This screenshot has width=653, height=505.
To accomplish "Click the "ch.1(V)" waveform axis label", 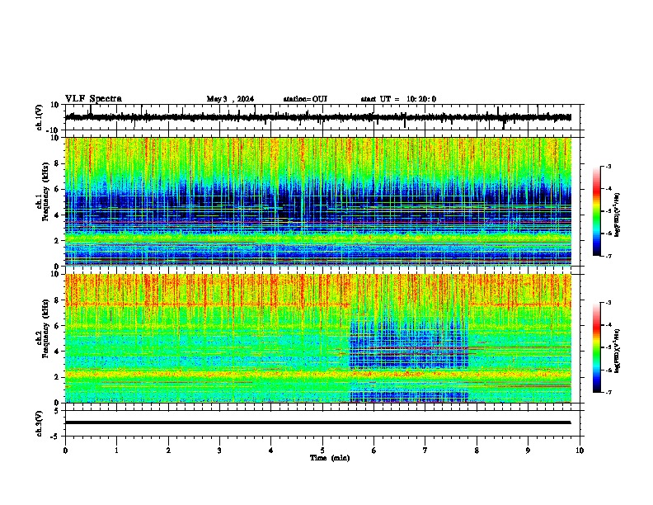I will point(40,117).
